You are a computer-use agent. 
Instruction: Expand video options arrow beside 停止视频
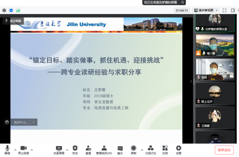coord(32,150)
